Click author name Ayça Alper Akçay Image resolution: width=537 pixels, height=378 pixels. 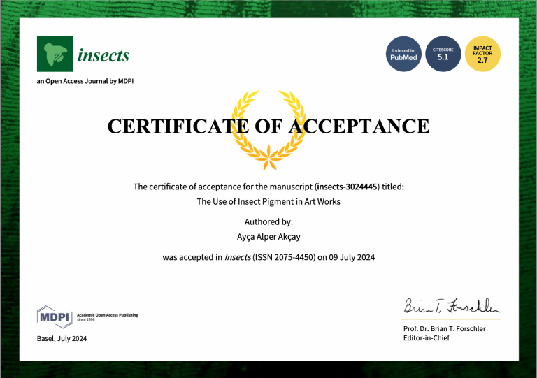point(268,236)
